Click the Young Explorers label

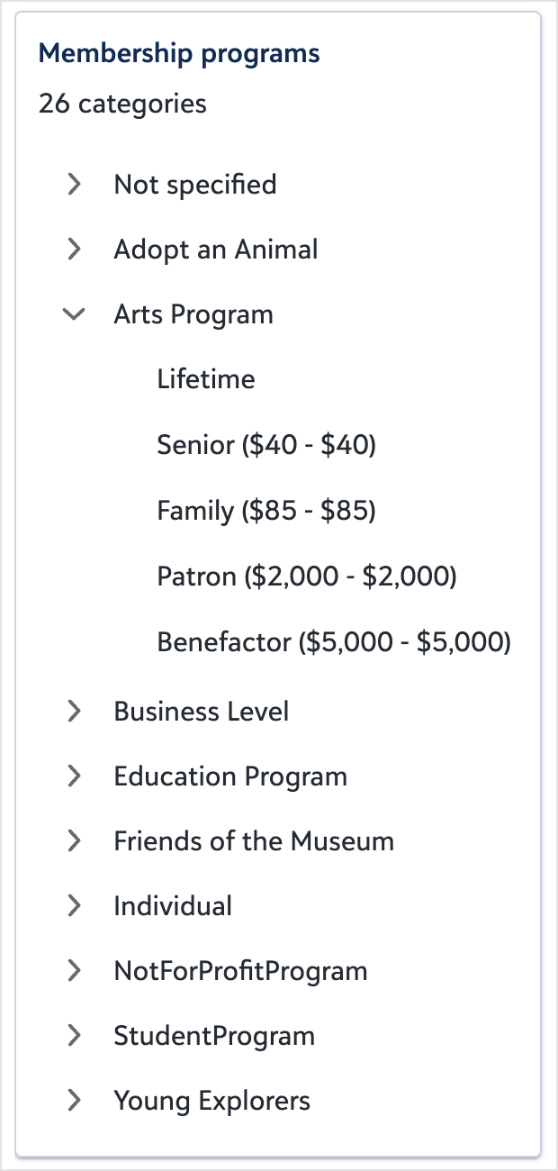pos(212,1101)
